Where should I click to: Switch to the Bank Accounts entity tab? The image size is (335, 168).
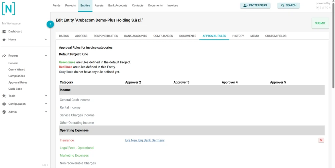click(135, 36)
